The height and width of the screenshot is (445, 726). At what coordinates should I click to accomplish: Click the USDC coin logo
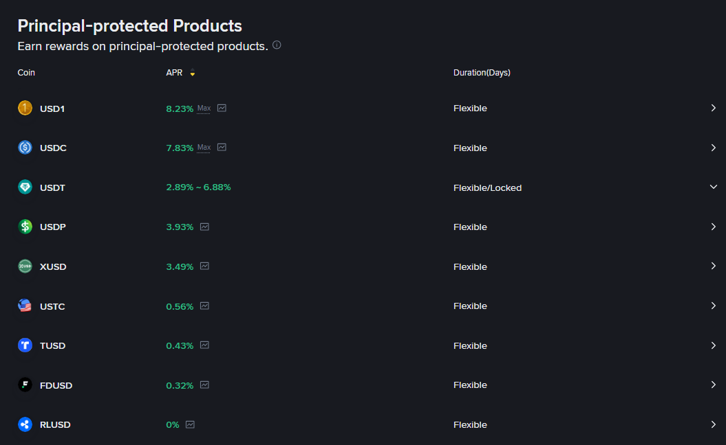25,148
